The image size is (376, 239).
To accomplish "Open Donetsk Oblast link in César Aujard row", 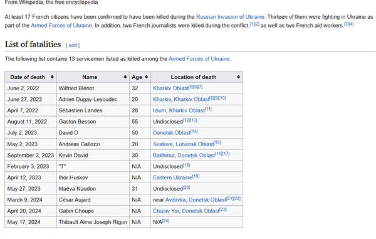I will pyautogui.click(x=207, y=199).
